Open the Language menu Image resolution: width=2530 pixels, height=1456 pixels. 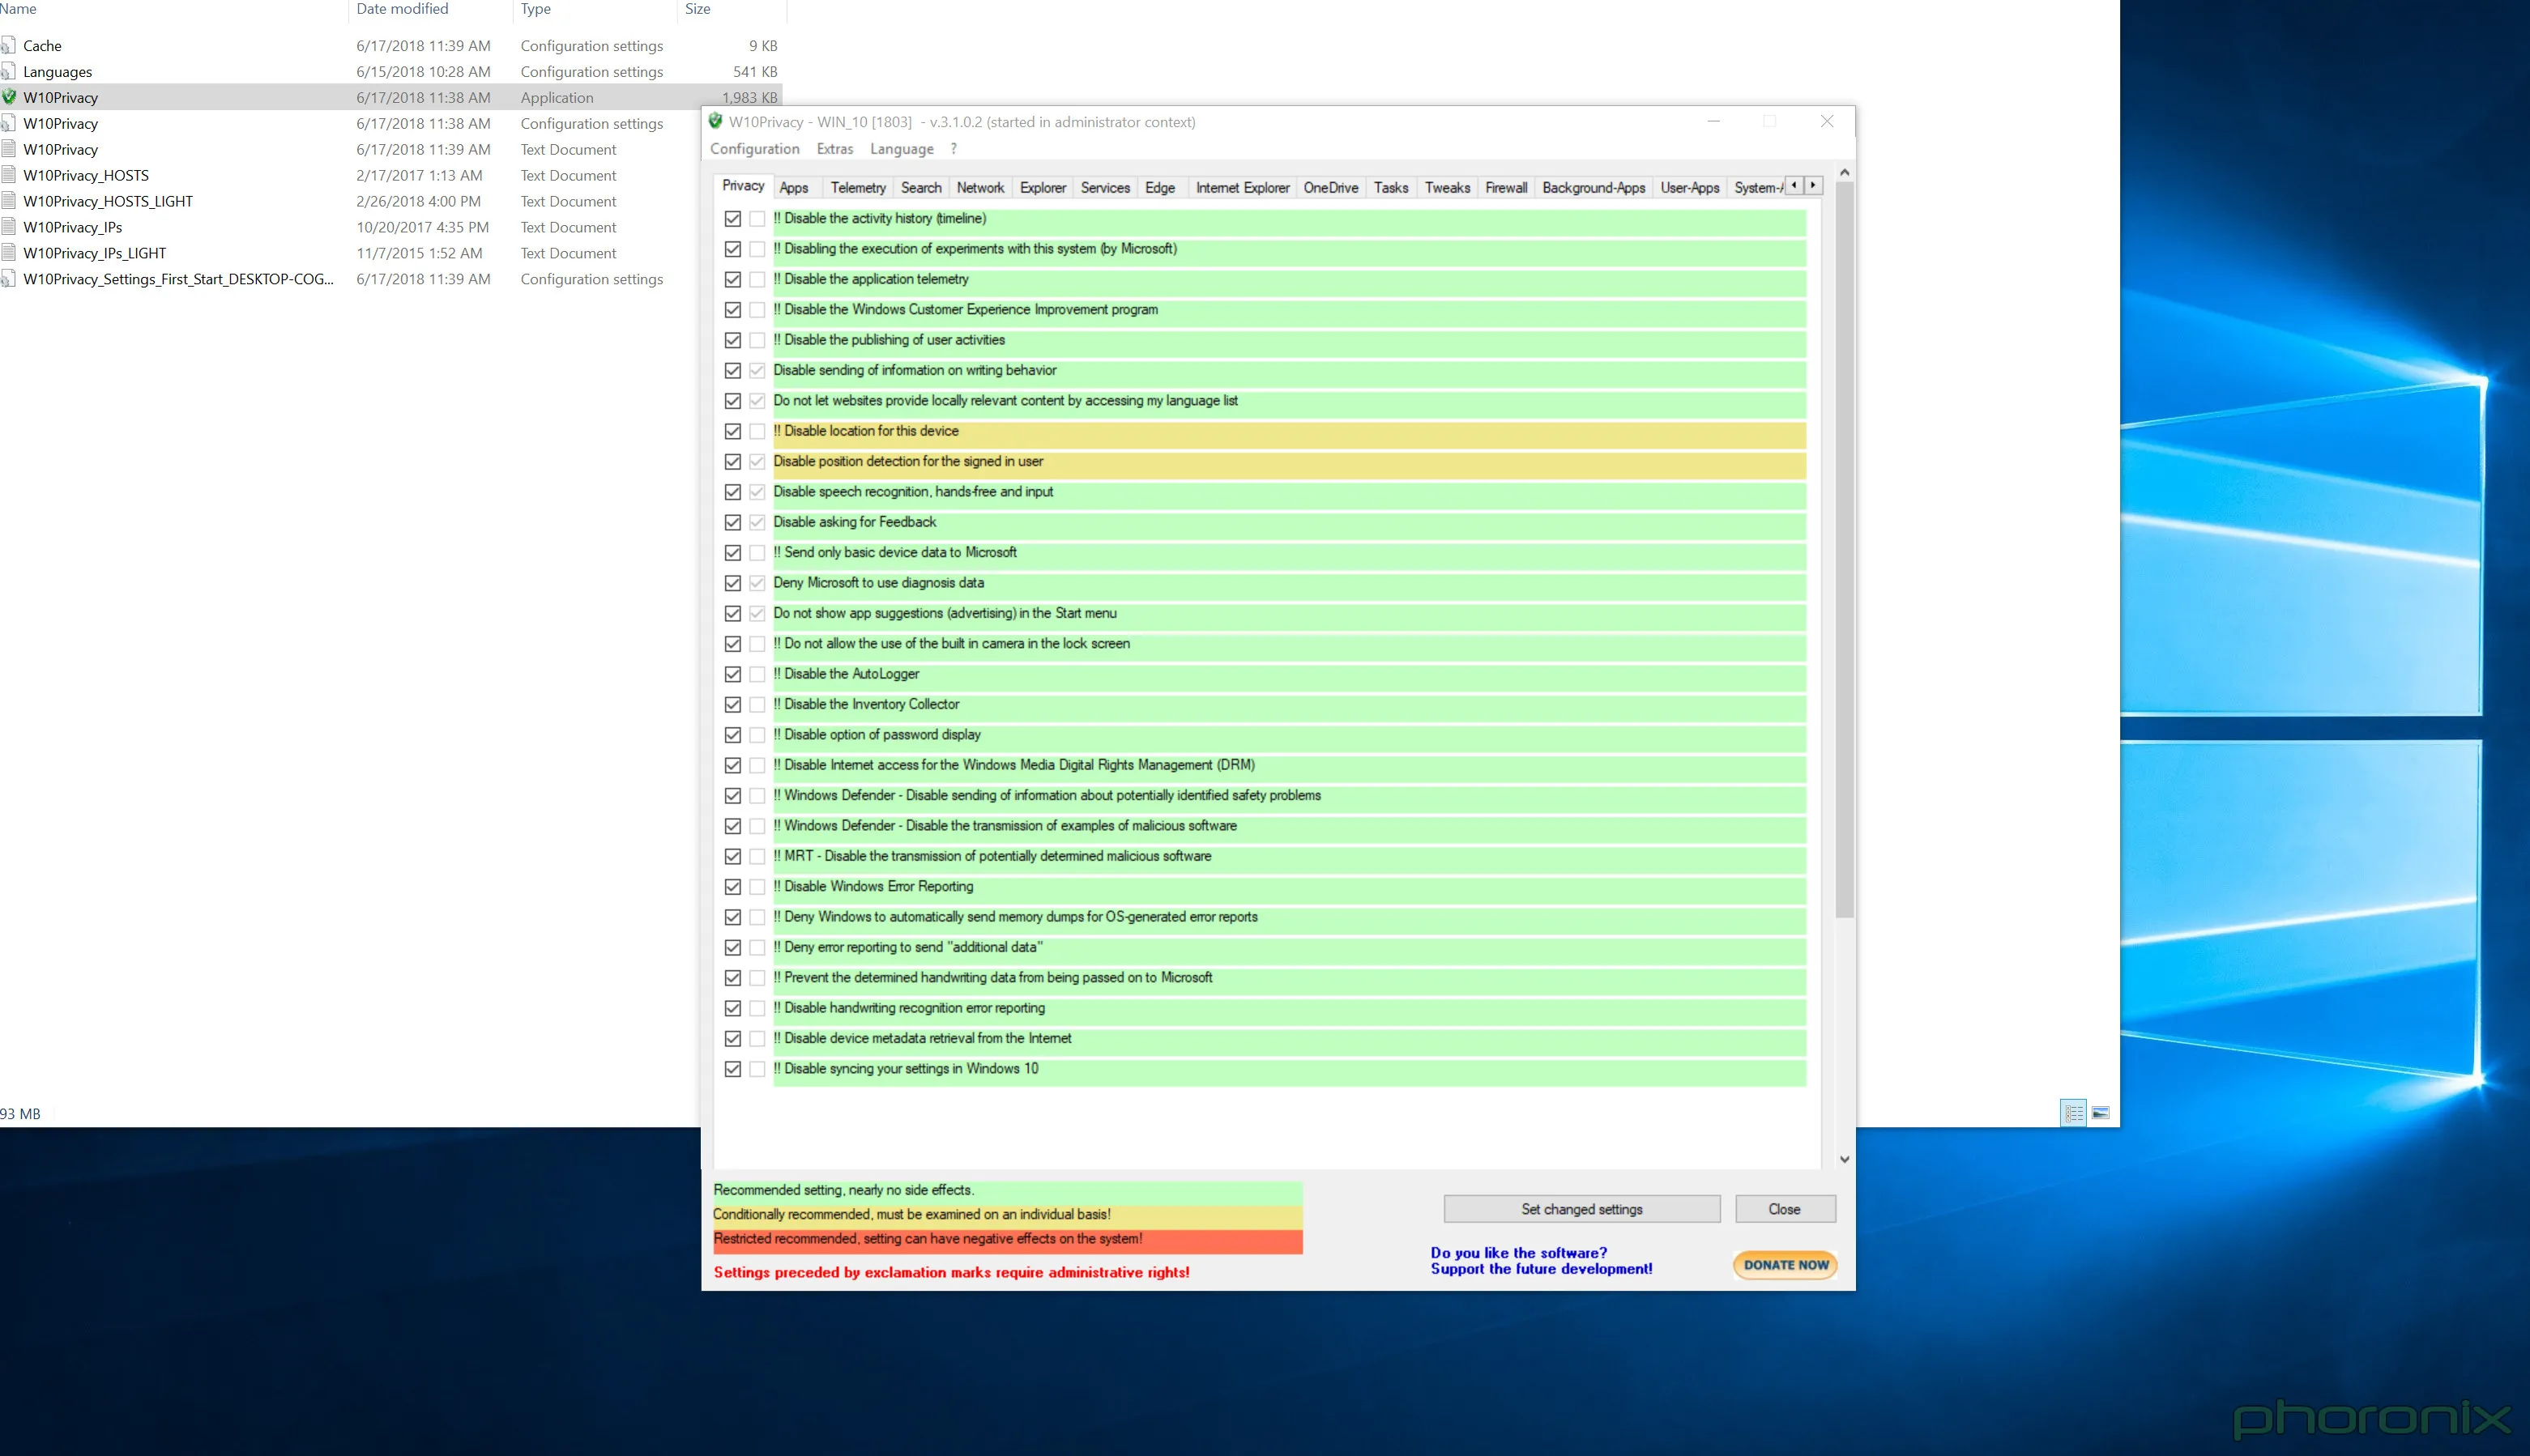[x=902, y=149]
